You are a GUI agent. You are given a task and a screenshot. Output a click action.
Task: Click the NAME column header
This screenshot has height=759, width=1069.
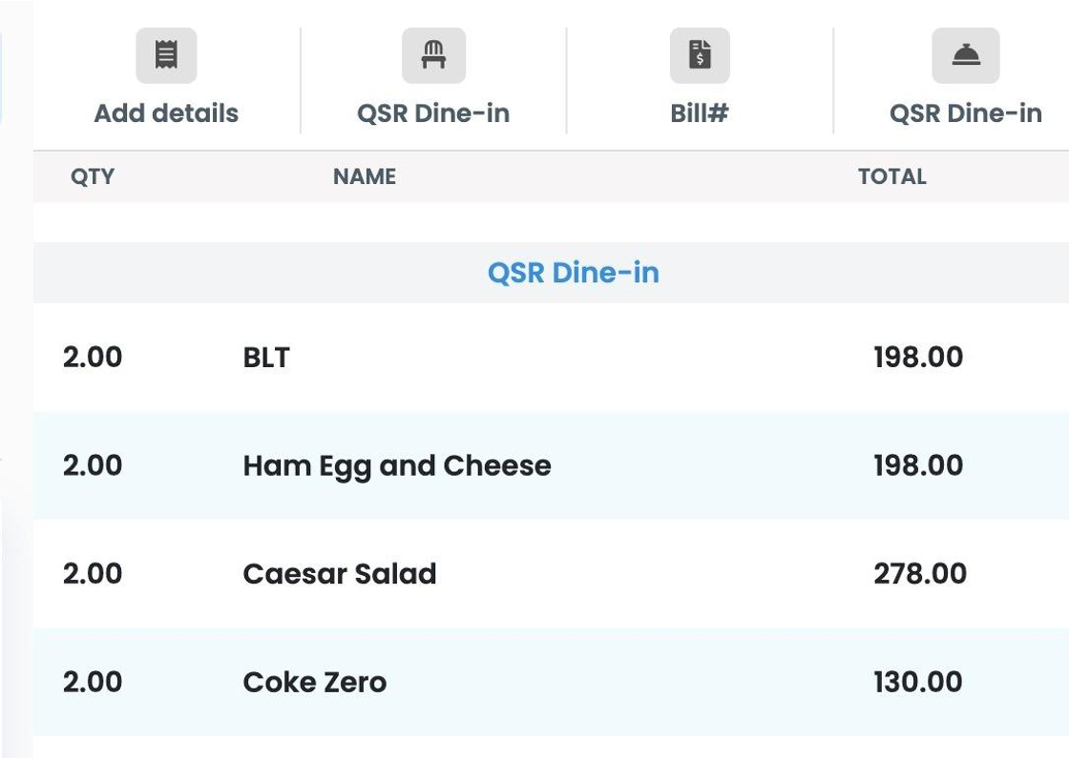[x=365, y=176]
